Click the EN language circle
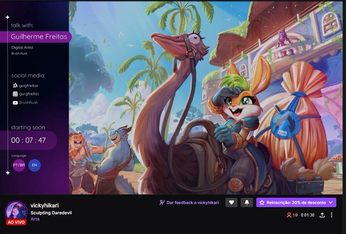Screen dimensions: 346x234 [x=35, y=165]
